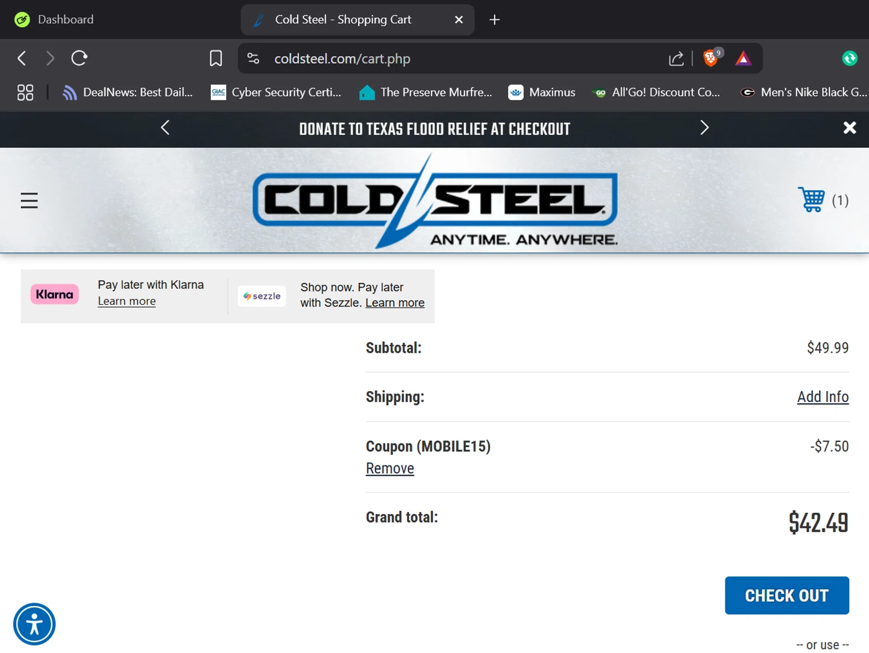Click the Coupon (MOBILE15) label
Image resolution: width=869 pixels, height=653 pixels.
pyautogui.click(x=428, y=447)
